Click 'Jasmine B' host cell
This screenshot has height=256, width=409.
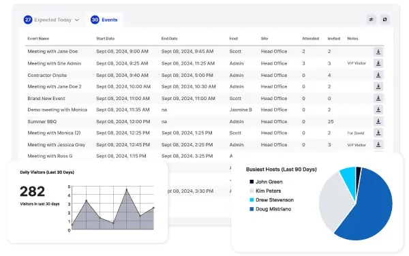241,110
